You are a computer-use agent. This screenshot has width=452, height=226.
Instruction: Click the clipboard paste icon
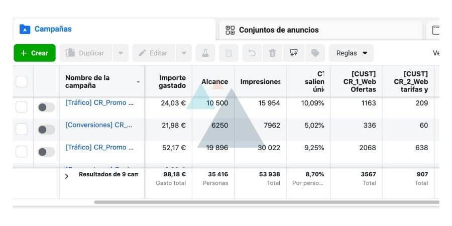(x=229, y=53)
